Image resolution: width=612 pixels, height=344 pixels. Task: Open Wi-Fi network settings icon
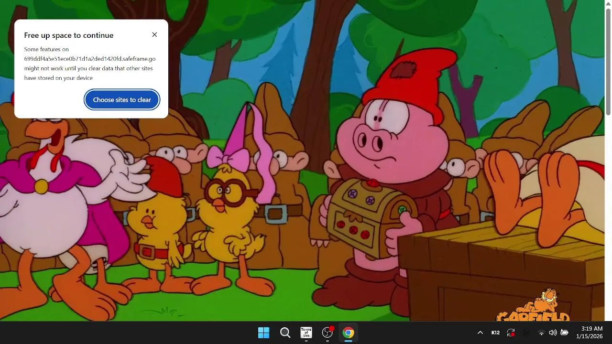(541, 333)
